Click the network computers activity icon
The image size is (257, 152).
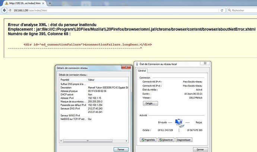tap(178, 122)
